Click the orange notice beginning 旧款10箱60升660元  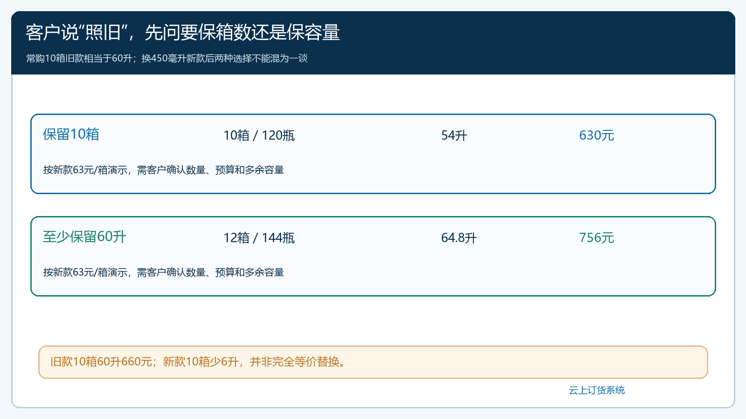coord(373,362)
